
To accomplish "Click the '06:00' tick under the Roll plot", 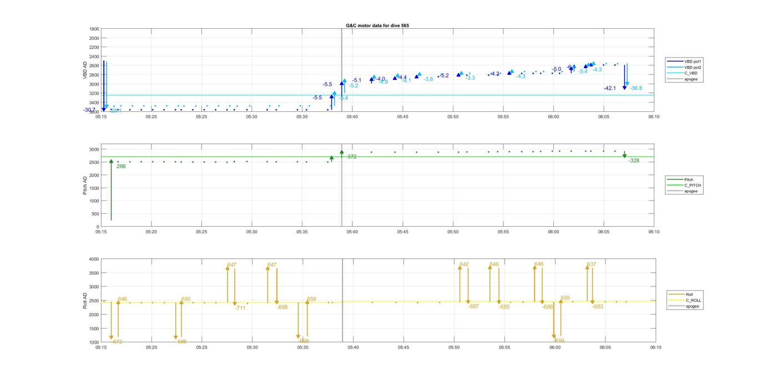I will 555,347.
